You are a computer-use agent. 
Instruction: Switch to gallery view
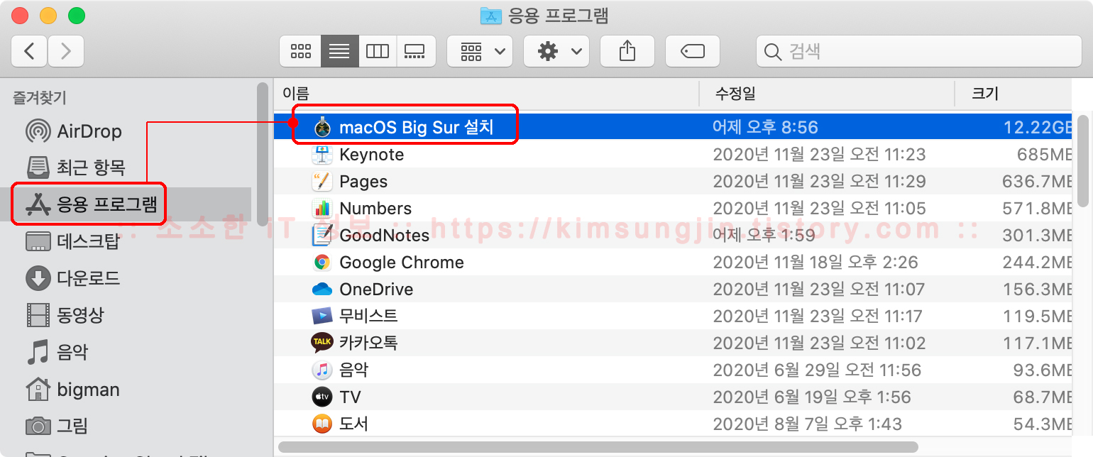click(x=414, y=51)
